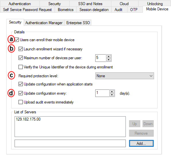Open the OTP tab

coord(134,10)
